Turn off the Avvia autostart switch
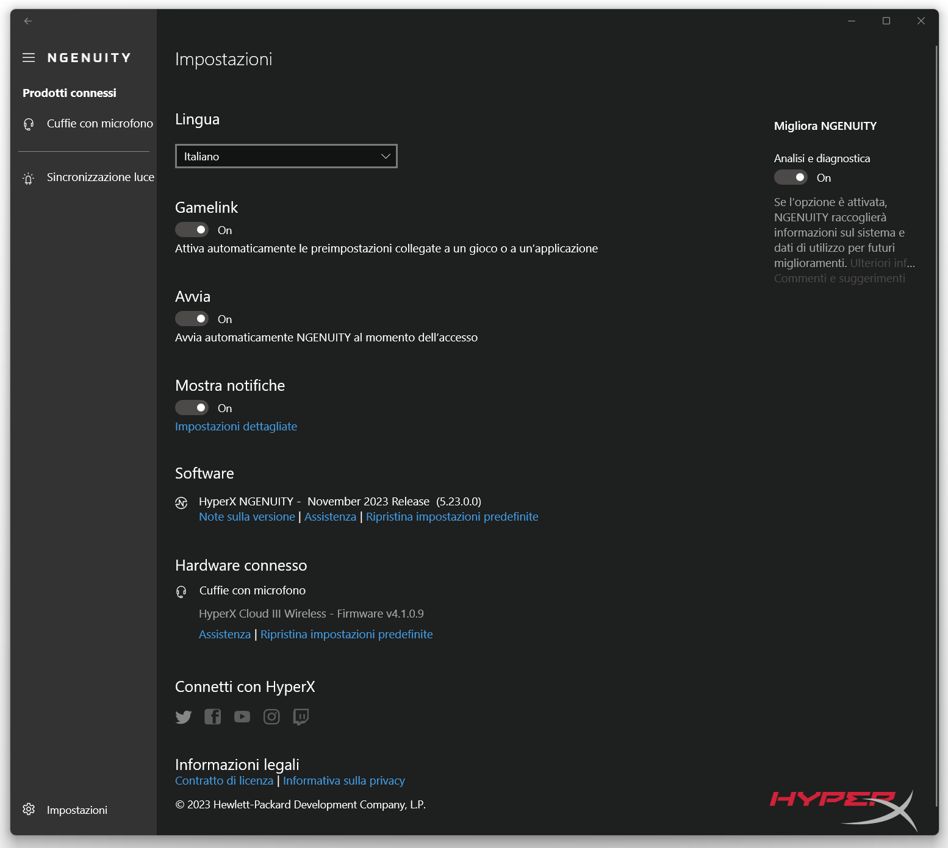Screen dimensions: 948x848 [192, 319]
